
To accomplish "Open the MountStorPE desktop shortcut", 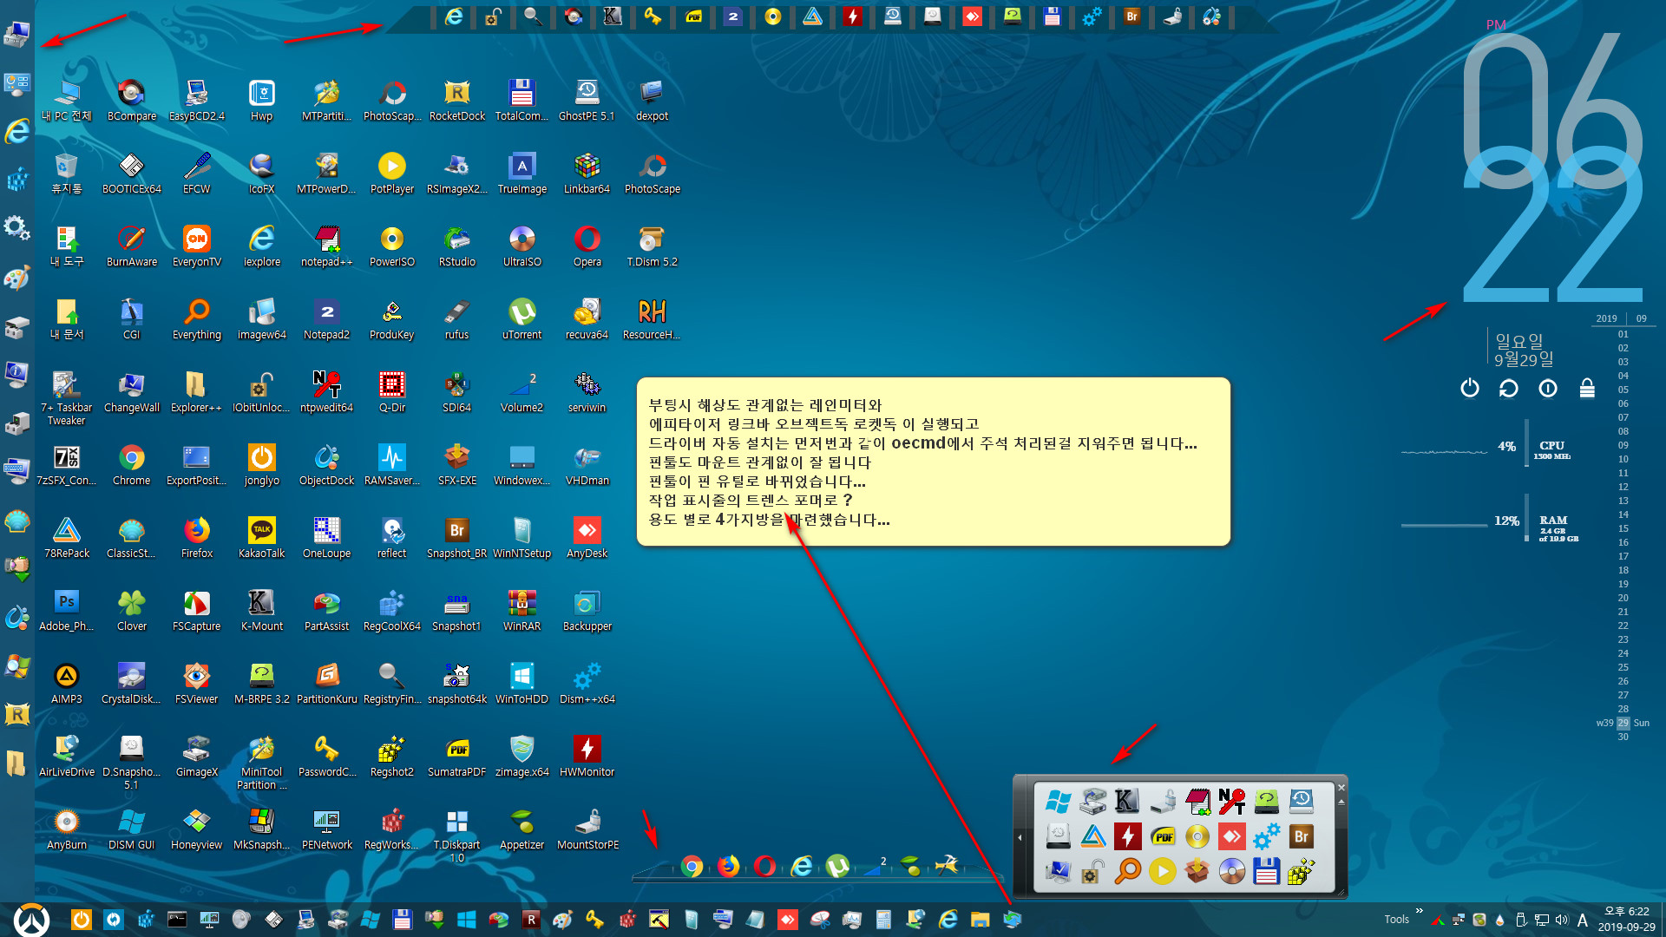I will pos(588,829).
